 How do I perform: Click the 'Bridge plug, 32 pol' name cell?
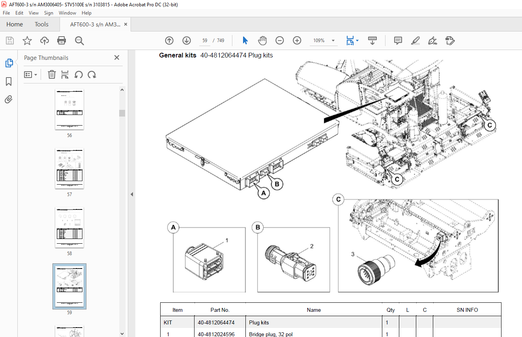point(271,334)
